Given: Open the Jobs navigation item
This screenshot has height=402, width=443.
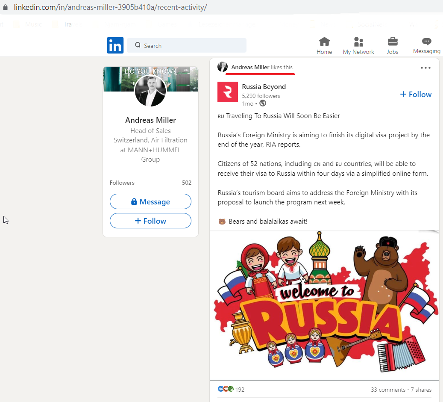Looking at the screenshot, I should (x=393, y=46).
